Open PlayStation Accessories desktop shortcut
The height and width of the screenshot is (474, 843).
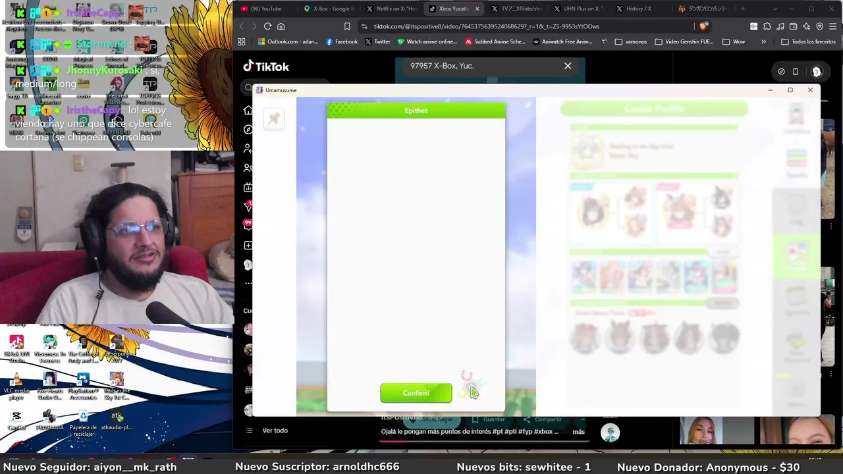coord(83,386)
